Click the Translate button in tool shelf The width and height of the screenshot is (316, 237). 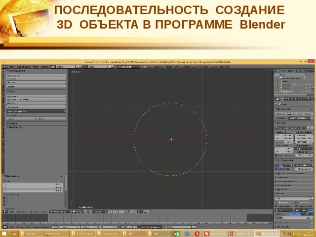pyautogui.click(x=36, y=76)
